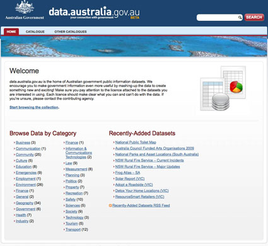Open National Parks and Asset Locations dataset
The width and height of the screenshot is (268, 246).
tap(157, 155)
